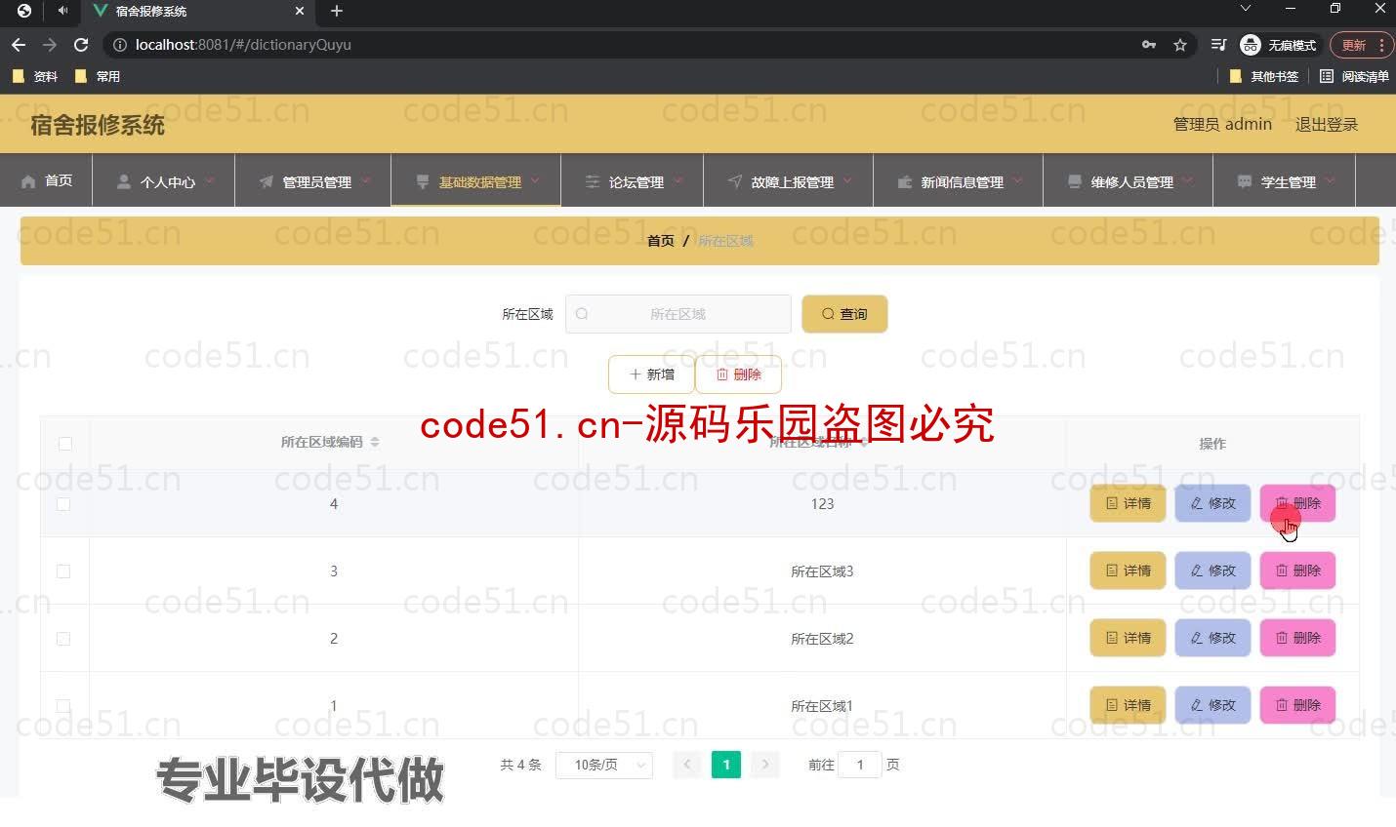Open the 故障上报管理 menu
Screen dimensions: 1396x827
pyautogui.click(x=788, y=180)
